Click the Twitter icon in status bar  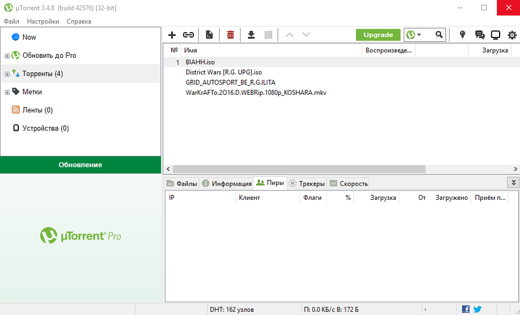point(477,309)
